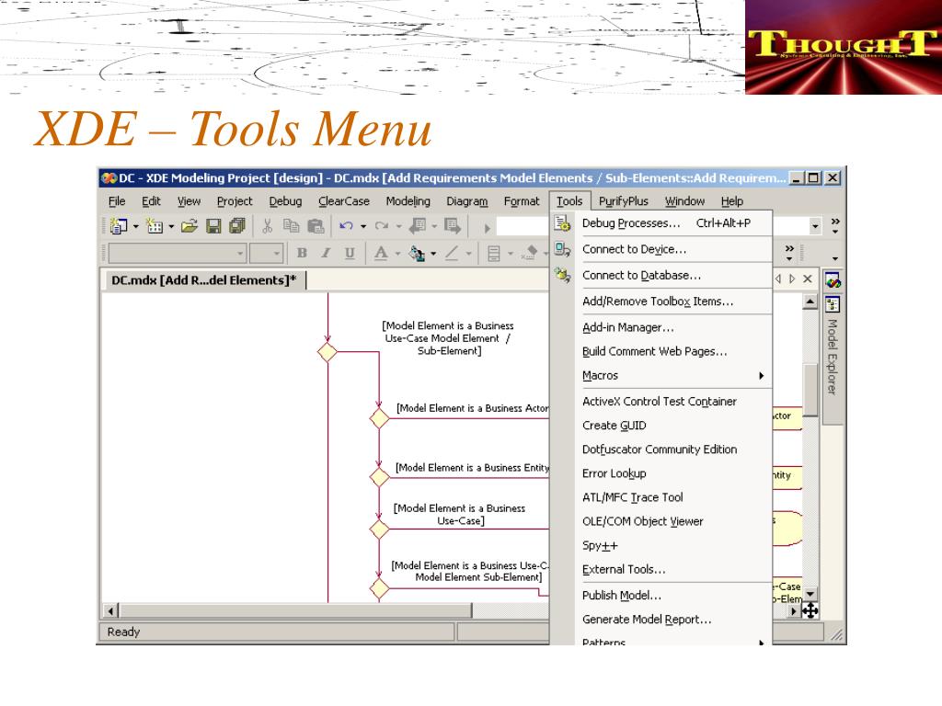The width and height of the screenshot is (942, 706).
Task: Open the Add New Item dropdown arrow
Action: [x=171, y=226]
